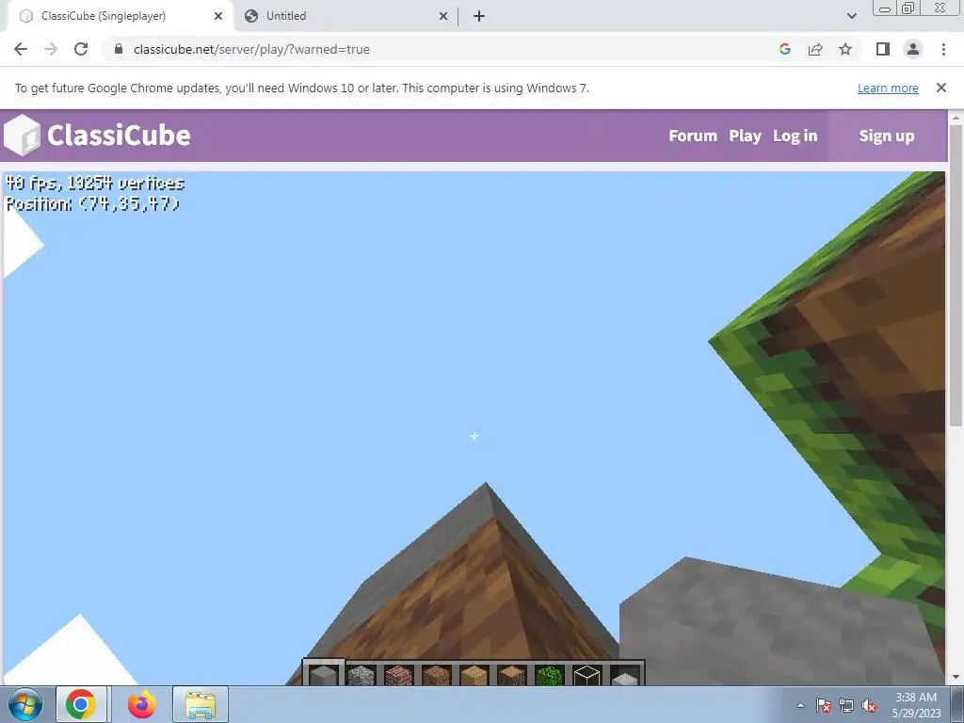Go back using browser back arrow

[x=21, y=49]
